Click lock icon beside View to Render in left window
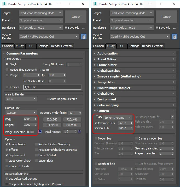This screenshot has height=187, width=180. (x=84, y=37)
